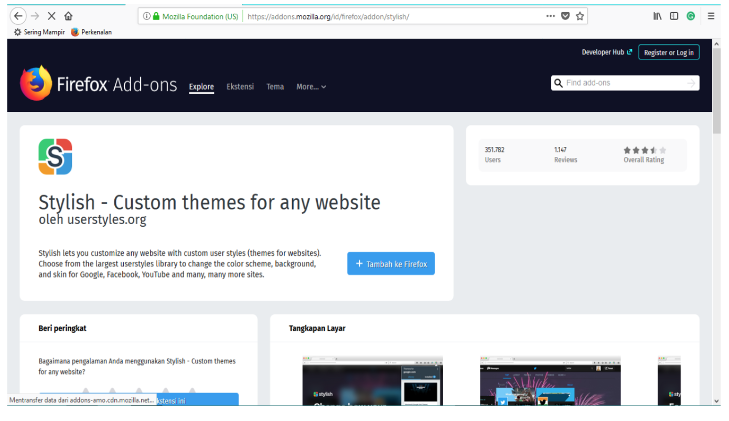Stop loading with the X button
The width and height of the screenshot is (729, 421).
[51, 16]
